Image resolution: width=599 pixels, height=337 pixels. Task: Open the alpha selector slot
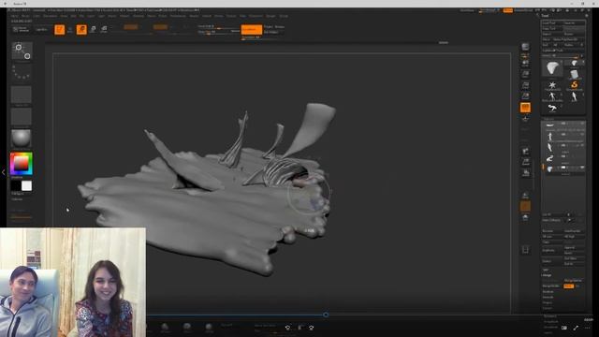(22, 95)
